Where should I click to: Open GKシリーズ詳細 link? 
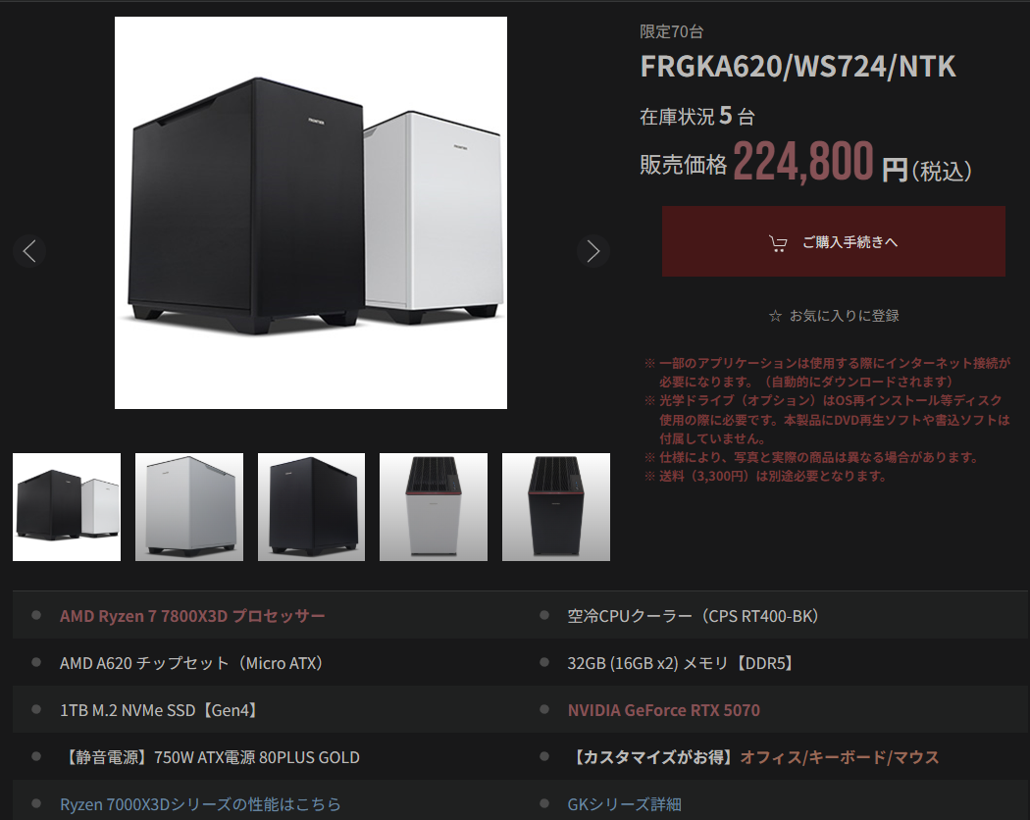coord(624,804)
